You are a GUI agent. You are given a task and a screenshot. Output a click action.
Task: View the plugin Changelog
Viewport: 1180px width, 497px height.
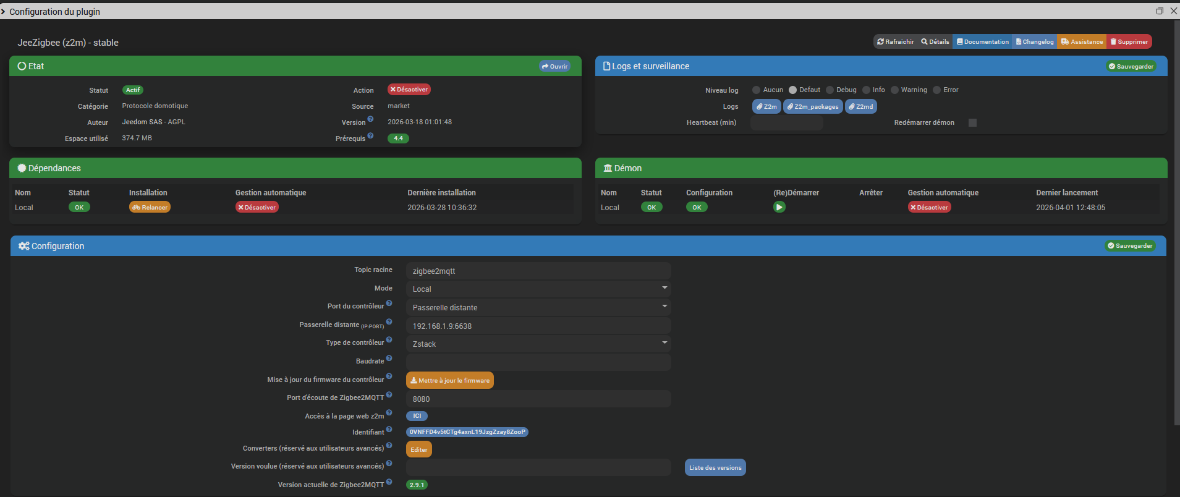click(x=1034, y=42)
